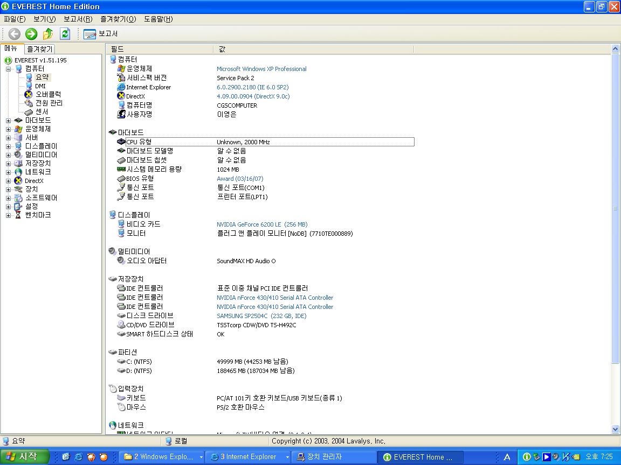The width and height of the screenshot is (621, 465).
Task: Select the 전원 관리 tree icon
Action: click(28, 103)
